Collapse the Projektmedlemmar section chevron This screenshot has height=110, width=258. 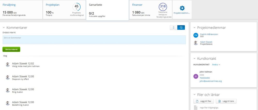click(194, 28)
